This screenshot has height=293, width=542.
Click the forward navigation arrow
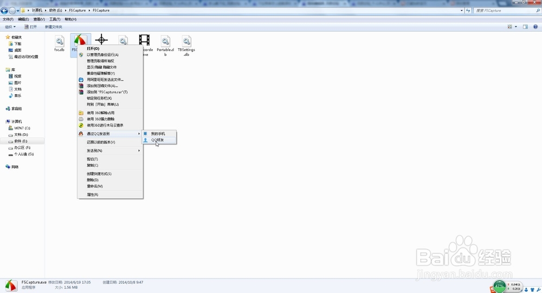[12, 10]
